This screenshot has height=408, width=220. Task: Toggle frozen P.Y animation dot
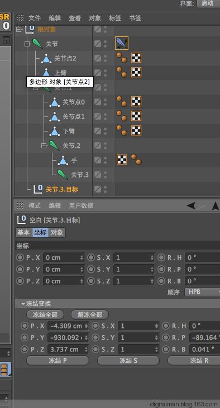25,337
